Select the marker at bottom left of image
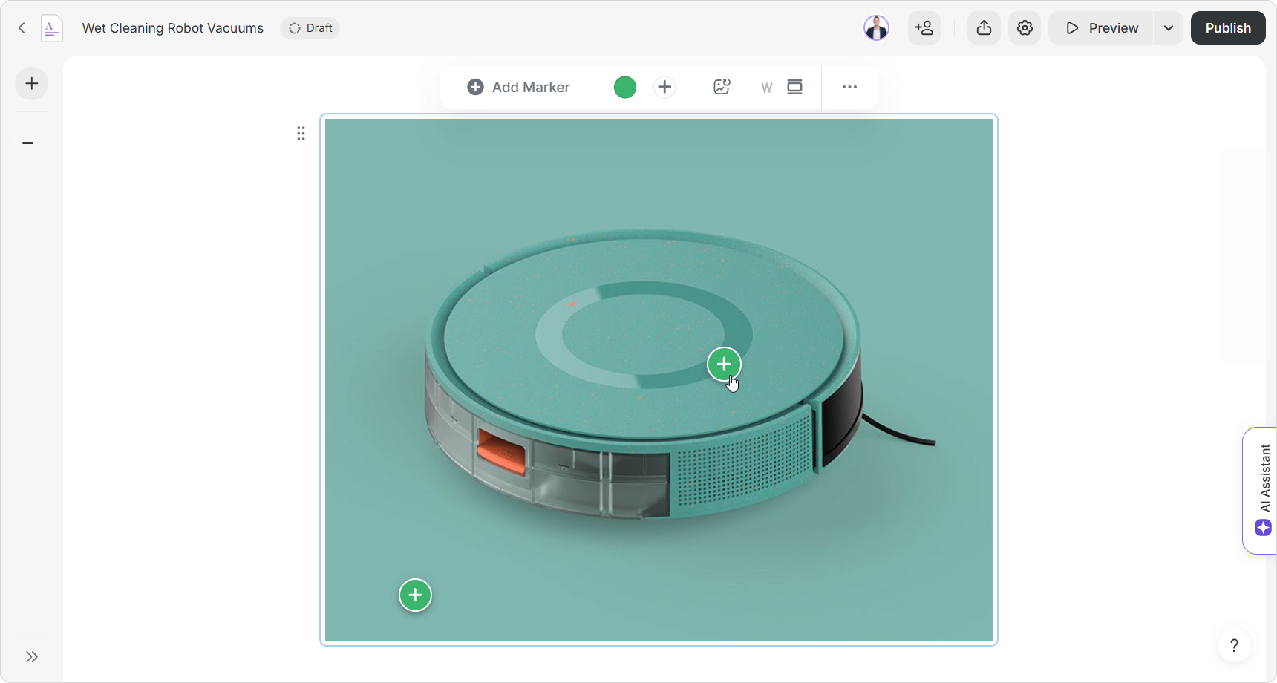The image size is (1277, 683). (x=415, y=595)
